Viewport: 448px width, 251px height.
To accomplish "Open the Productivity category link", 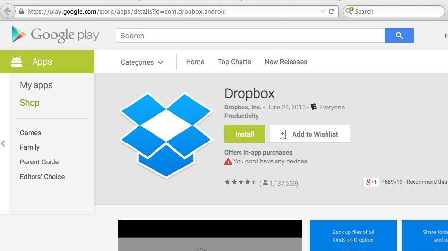I will pos(241,116).
